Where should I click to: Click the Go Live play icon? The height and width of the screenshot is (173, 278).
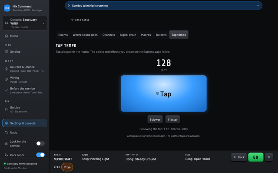7,109
